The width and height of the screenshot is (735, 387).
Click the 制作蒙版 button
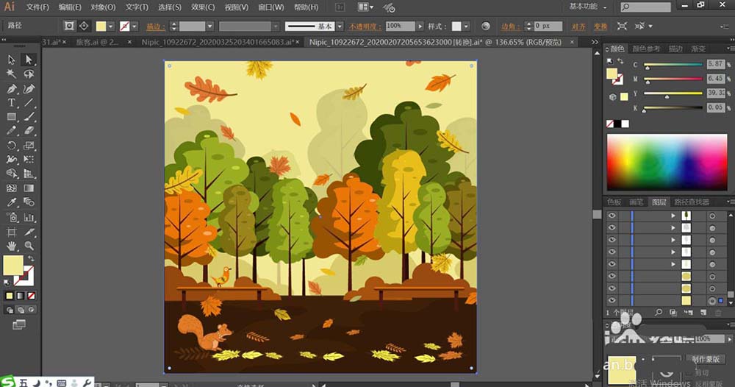pyautogui.click(x=706, y=359)
